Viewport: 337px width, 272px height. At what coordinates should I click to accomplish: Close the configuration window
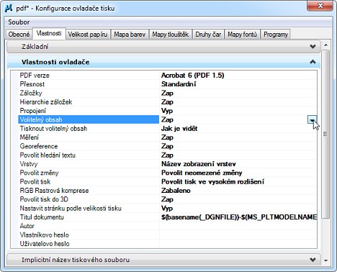(320, 6)
